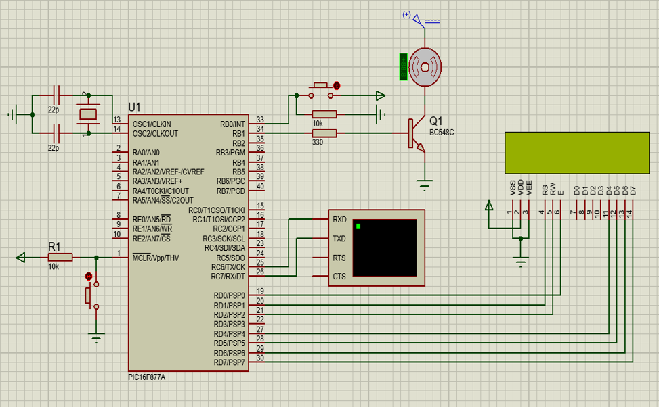This screenshot has width=659, height=407.
Task: Click the BC548C part label text
Action: [441, 132]
